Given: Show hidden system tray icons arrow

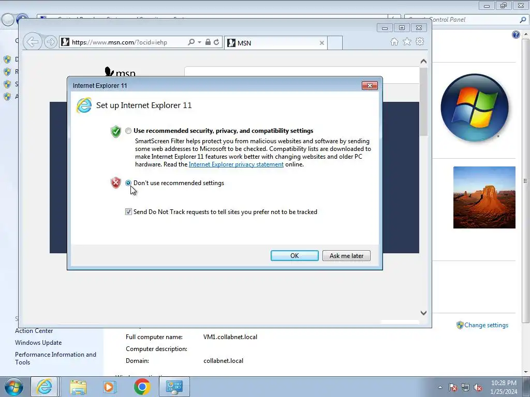Looking at the screenshot, I should 440,387.
